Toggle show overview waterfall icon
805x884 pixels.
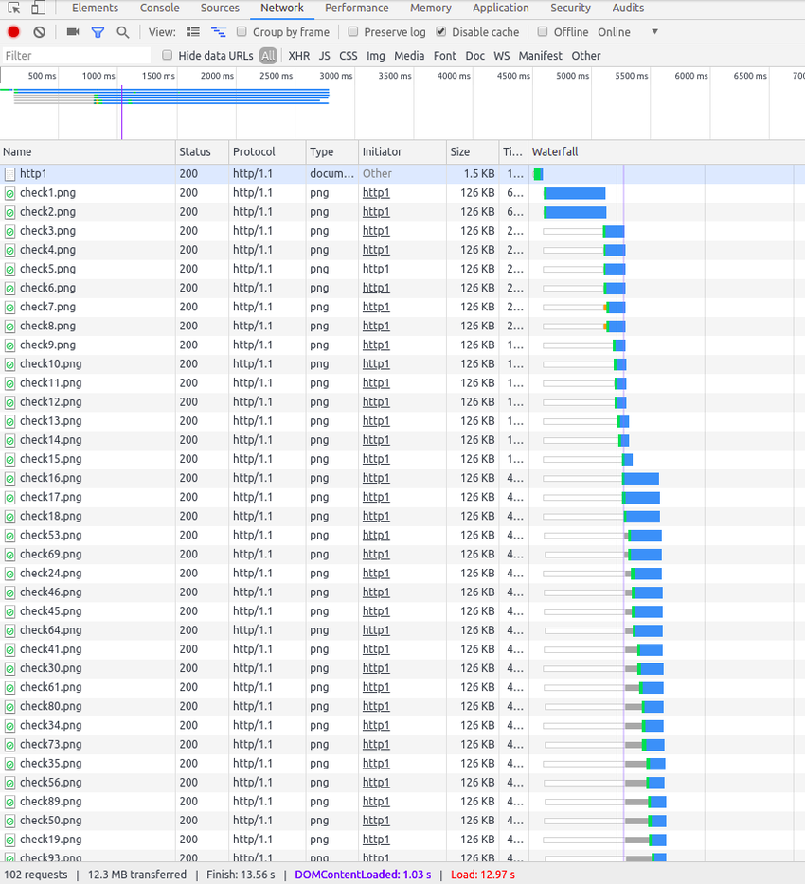coord(219,32)
